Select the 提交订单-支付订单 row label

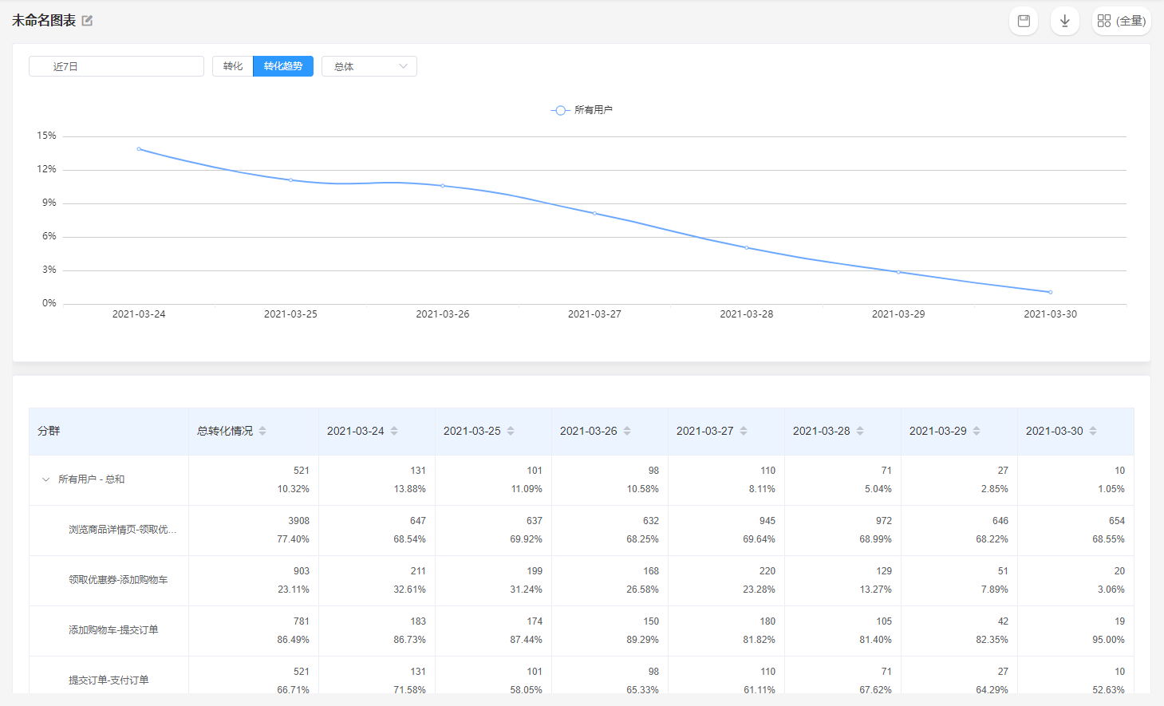tap(109, 680)
